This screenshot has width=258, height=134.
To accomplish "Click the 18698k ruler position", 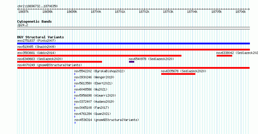I will click(x=48, y=12).
